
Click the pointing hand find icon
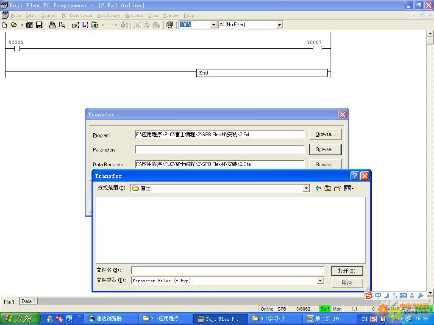[x=75, y=25]
